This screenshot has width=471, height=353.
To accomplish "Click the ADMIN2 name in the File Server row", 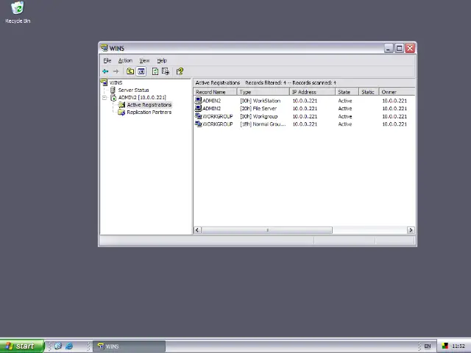I will click(211, 108).
